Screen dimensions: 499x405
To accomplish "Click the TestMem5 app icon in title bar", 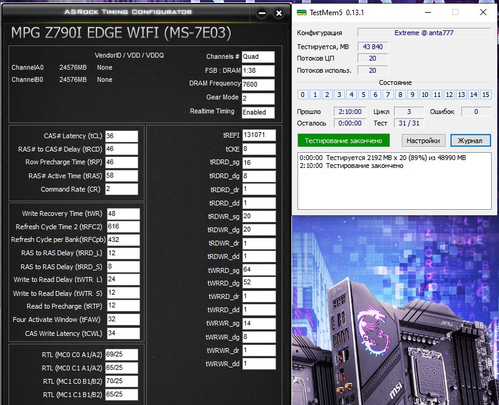I will (301, 12).
